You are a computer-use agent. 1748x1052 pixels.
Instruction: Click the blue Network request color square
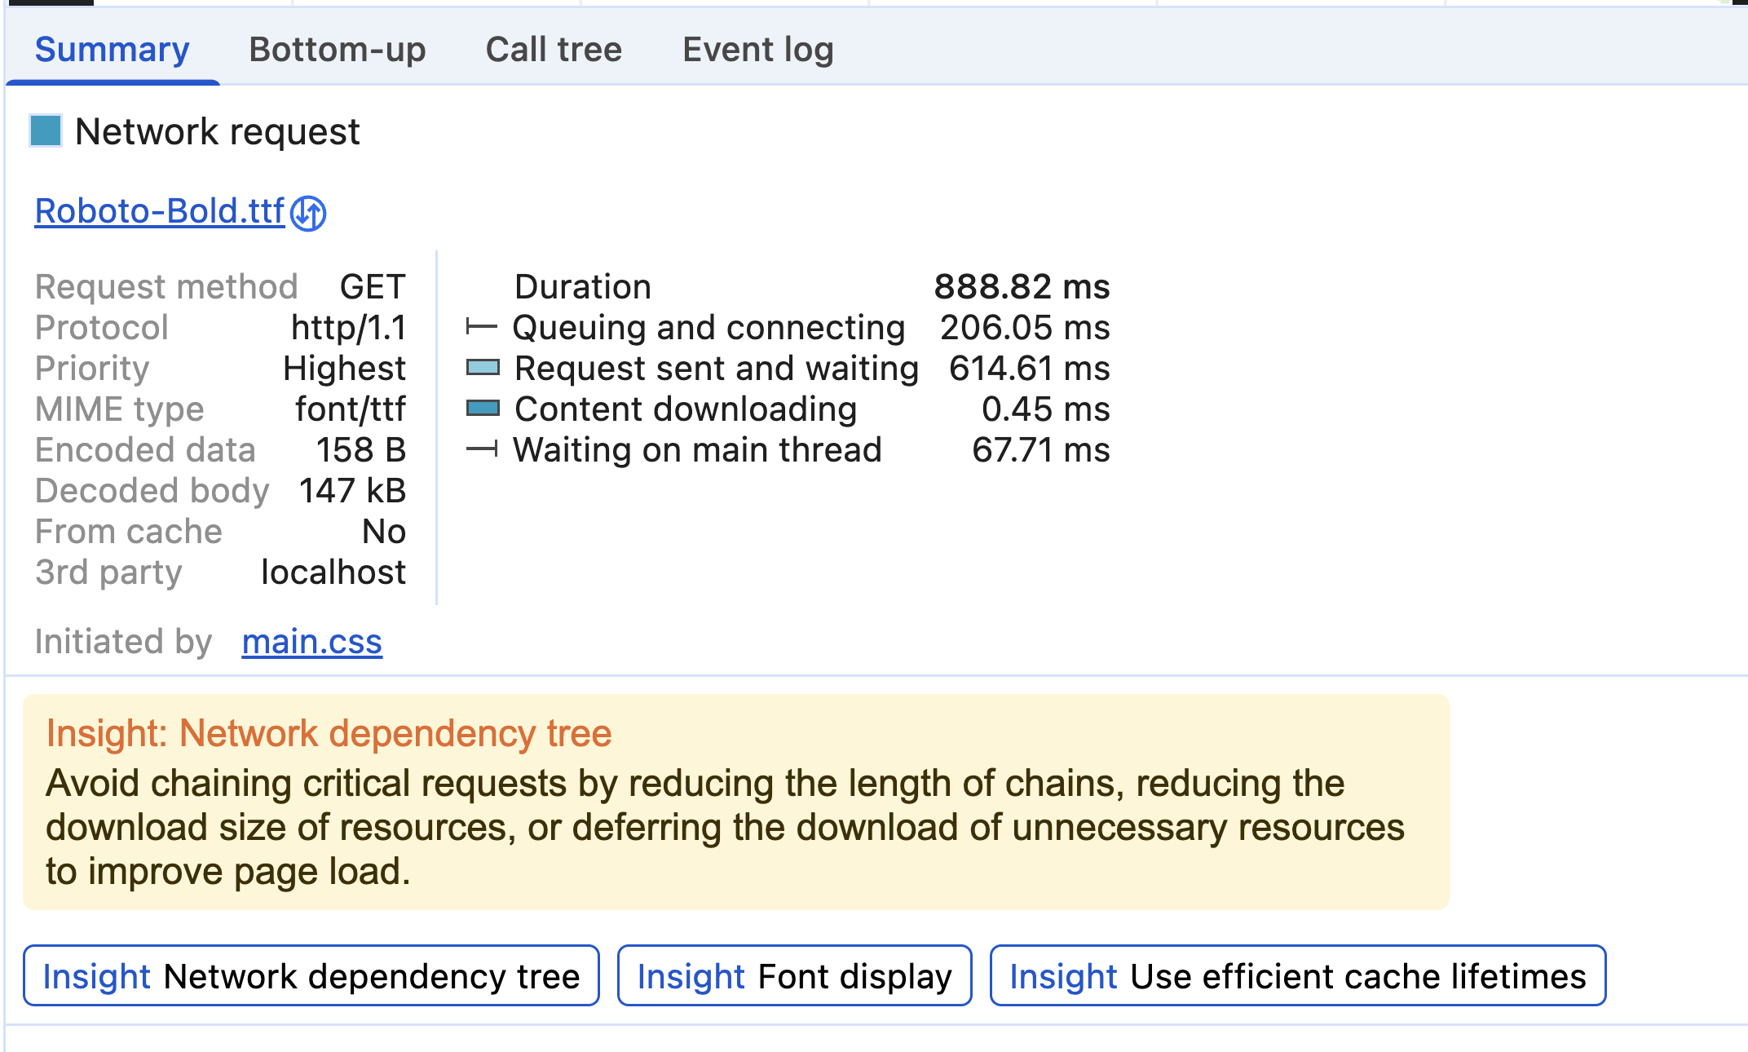pos(46,131)
